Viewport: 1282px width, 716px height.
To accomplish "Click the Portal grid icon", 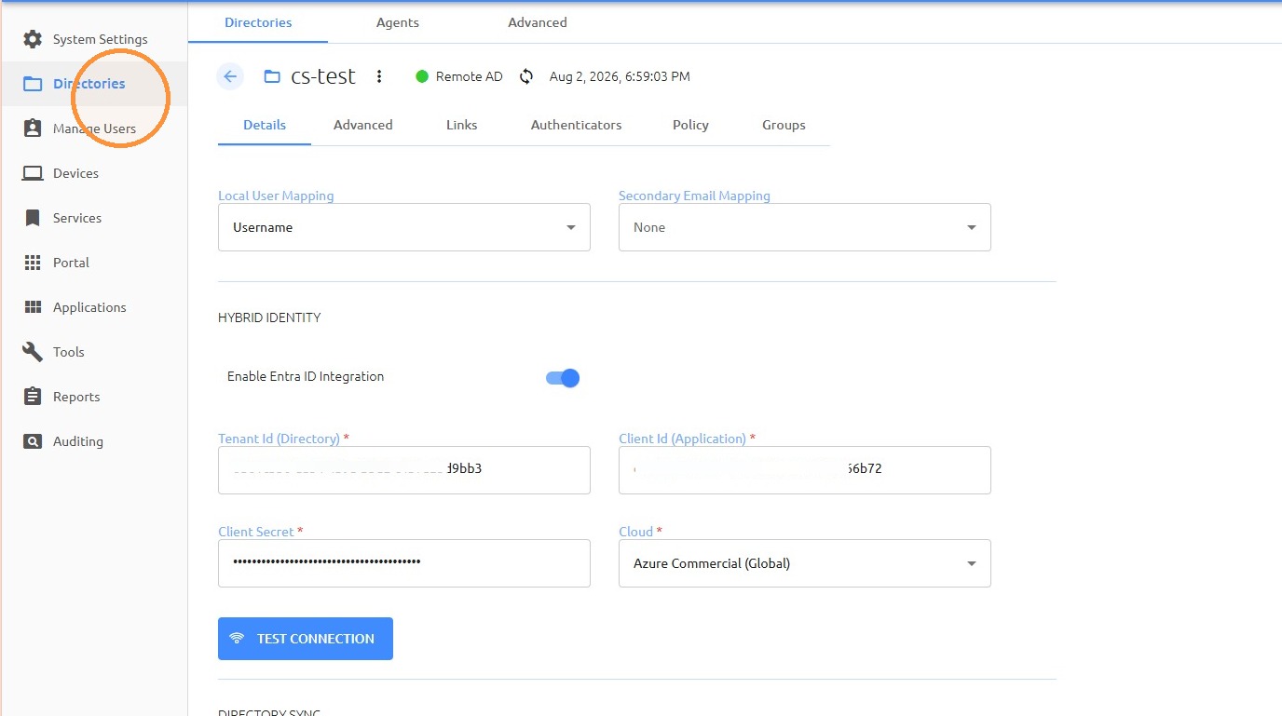I will [33, 263].
